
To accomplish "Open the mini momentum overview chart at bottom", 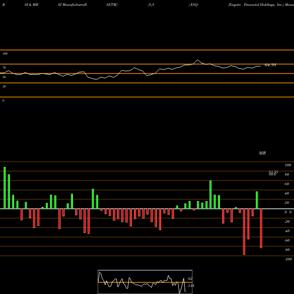I will (145, 282).
